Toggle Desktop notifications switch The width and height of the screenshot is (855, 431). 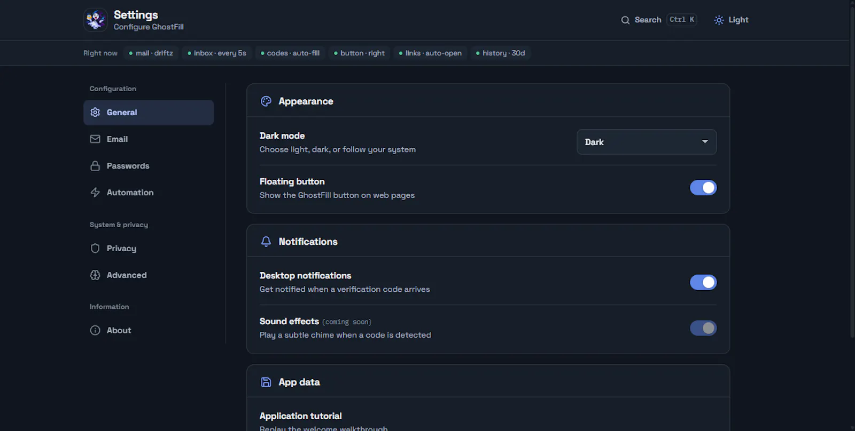703,282
